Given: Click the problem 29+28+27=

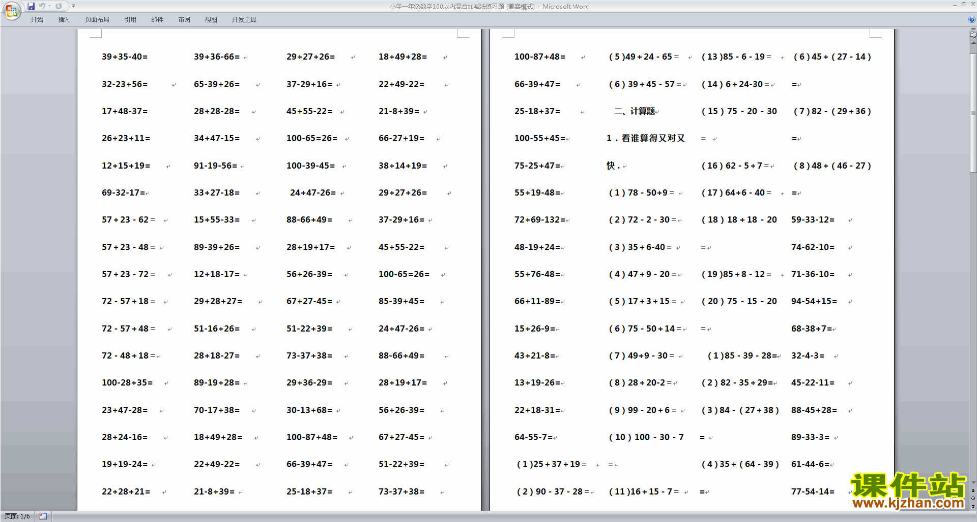Looking at the screenshot, I should coord(218,301).
